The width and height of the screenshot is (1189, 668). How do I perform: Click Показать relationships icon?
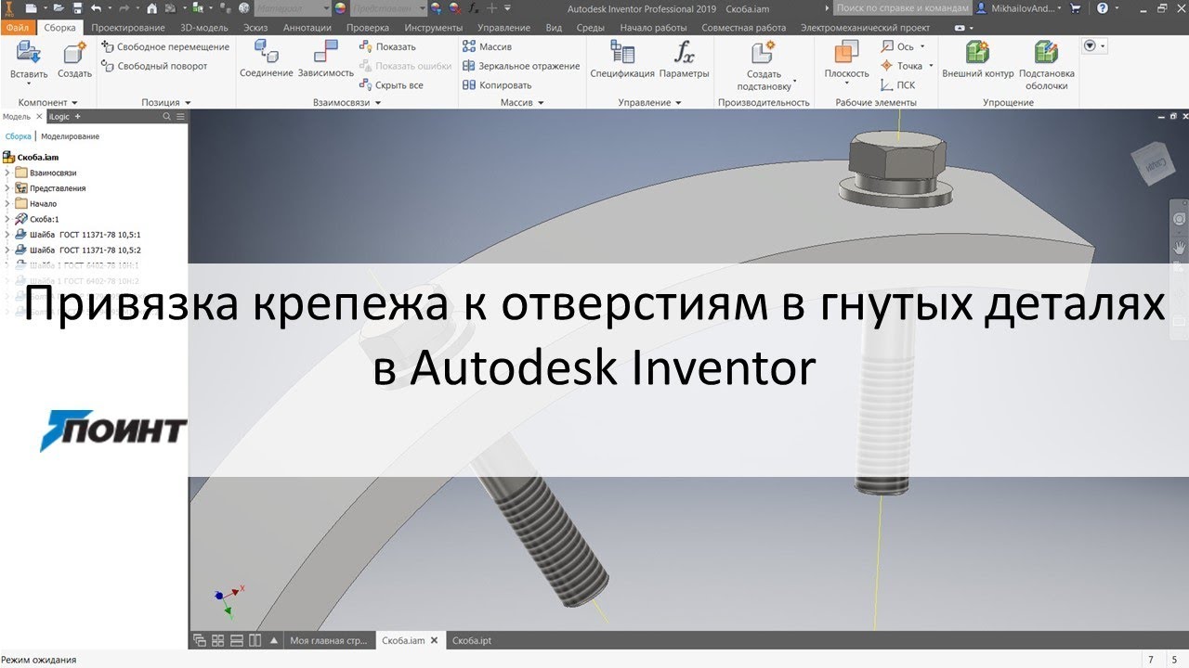click(x=366, y=46)
